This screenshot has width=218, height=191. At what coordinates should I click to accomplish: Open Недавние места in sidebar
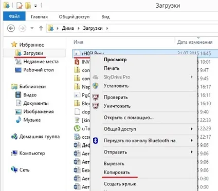(41, 62)
